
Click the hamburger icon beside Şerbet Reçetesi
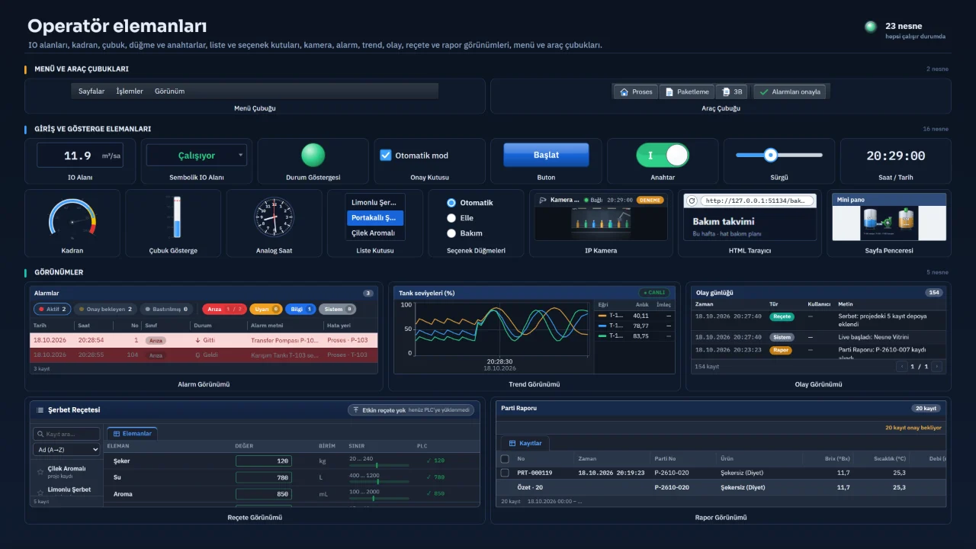[40, 409]
